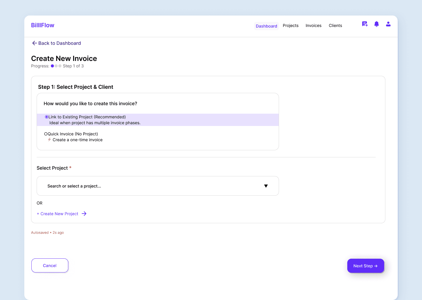This screenshot has width=422, height=300.
Task: Open the Invoices menu item
Action: click(x=314, y=25)
